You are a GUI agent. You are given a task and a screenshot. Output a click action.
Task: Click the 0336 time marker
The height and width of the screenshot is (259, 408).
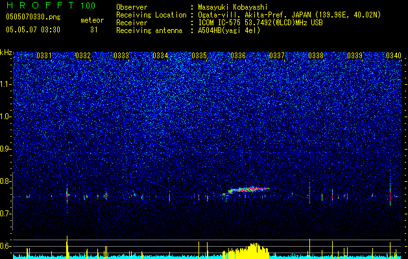pyautogui.click(x=238, y=56)
